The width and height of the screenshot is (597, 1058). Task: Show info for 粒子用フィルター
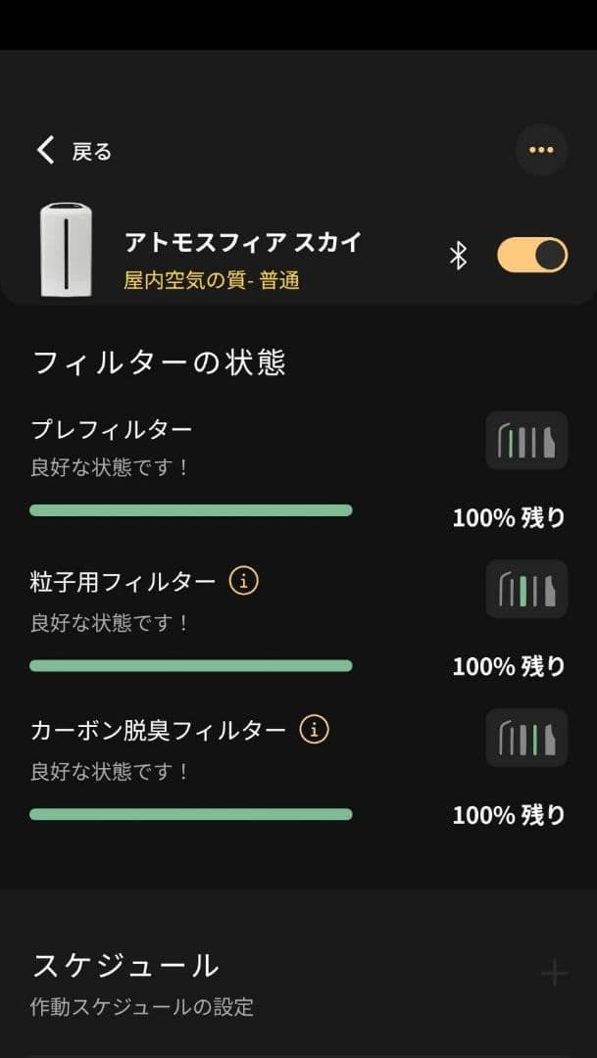(244, 582)
